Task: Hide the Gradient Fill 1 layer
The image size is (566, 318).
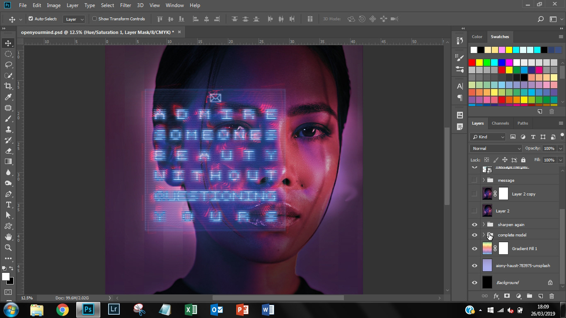Action: click(x=474, y=248)
